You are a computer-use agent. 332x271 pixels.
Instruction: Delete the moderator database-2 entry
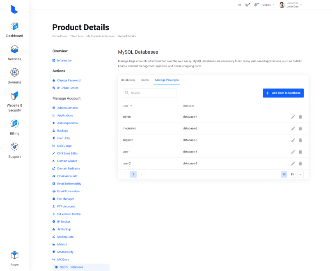[x=300, y=128]
